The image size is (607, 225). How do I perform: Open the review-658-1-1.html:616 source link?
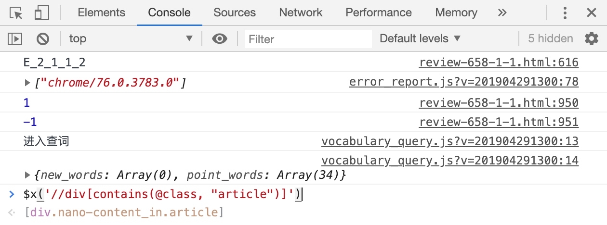coord(499,62)
